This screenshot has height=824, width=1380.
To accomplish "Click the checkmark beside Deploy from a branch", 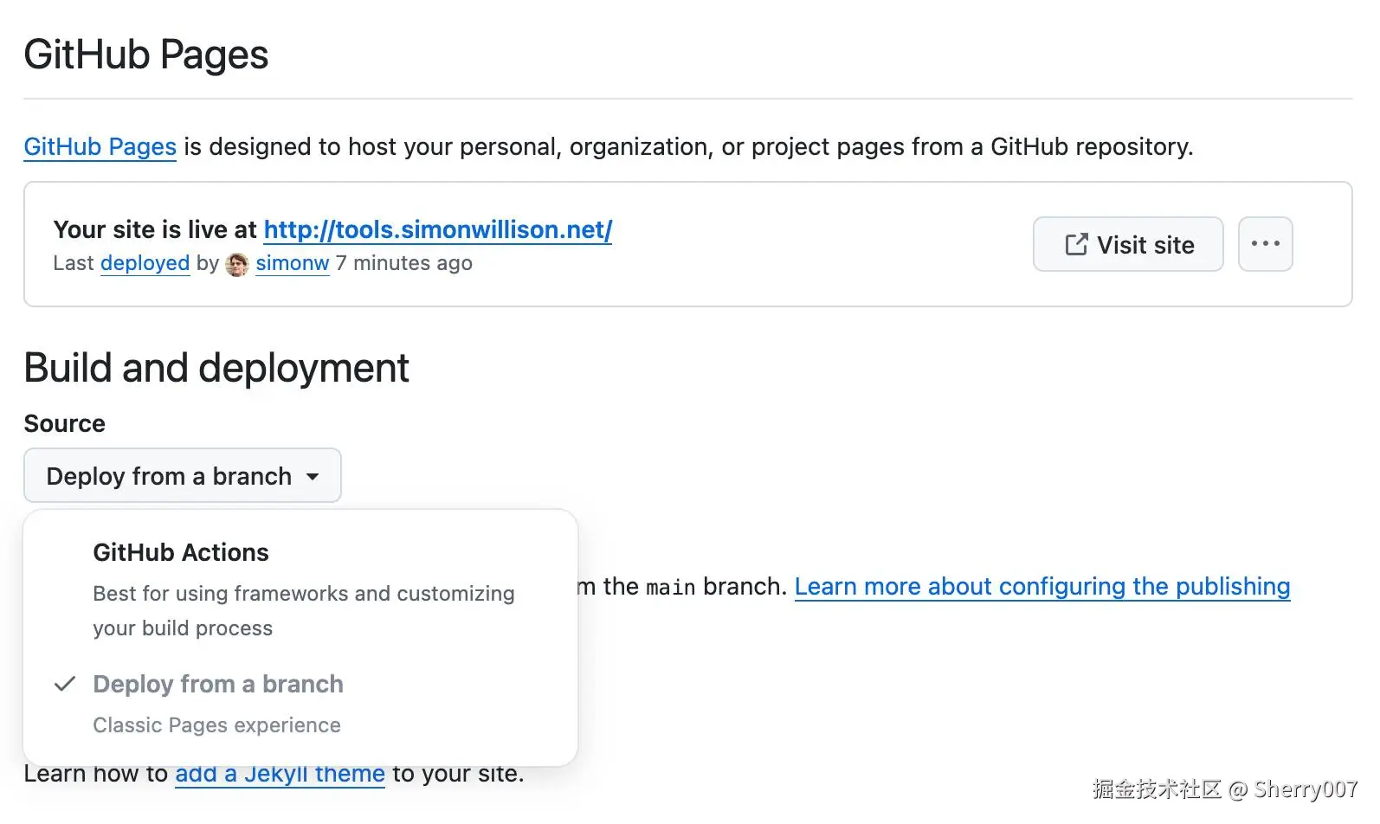I will pos(65,684).
